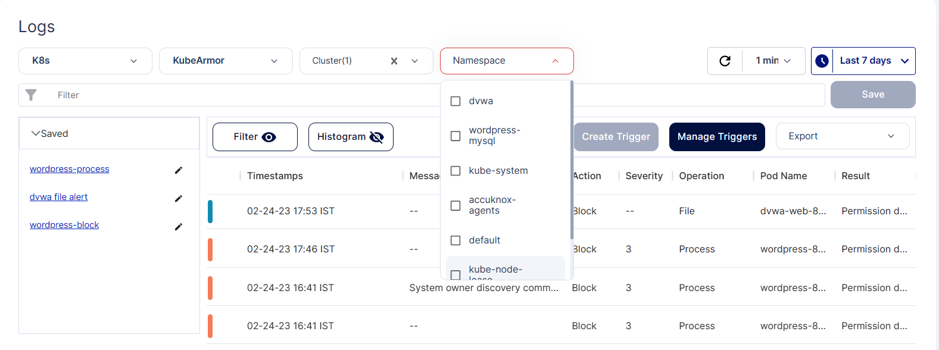The height and width of the screenshot is (350, 939).
Task: Clear the Cluster(1) selection with X
Action: tap(394, 61)
